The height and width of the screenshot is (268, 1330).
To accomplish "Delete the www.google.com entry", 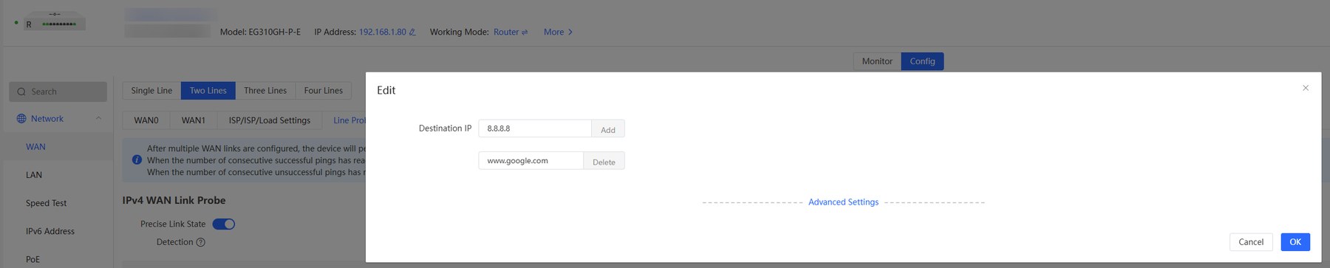I will (604, 162).
